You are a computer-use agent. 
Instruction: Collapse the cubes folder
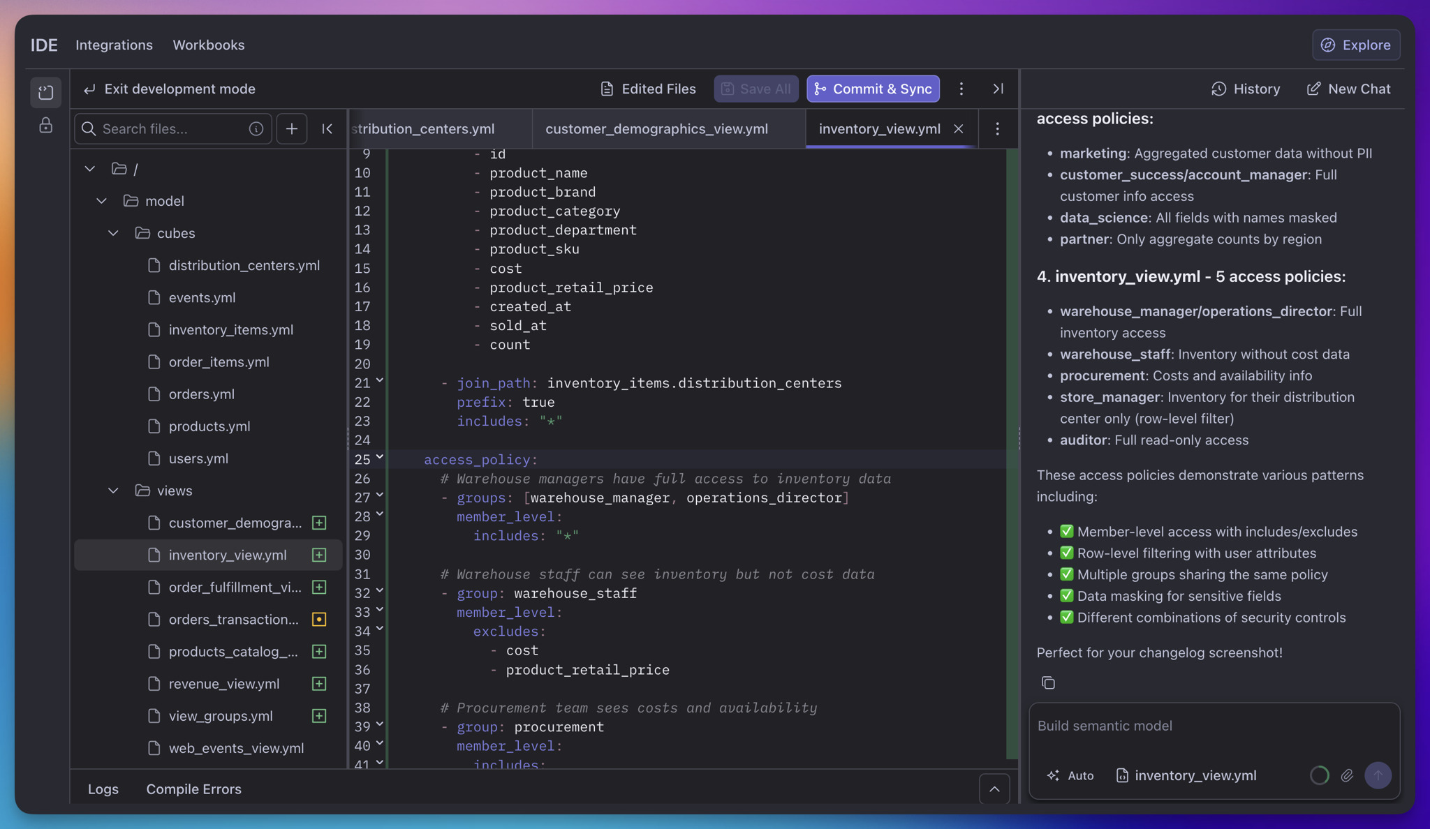(x=114, y=233)
